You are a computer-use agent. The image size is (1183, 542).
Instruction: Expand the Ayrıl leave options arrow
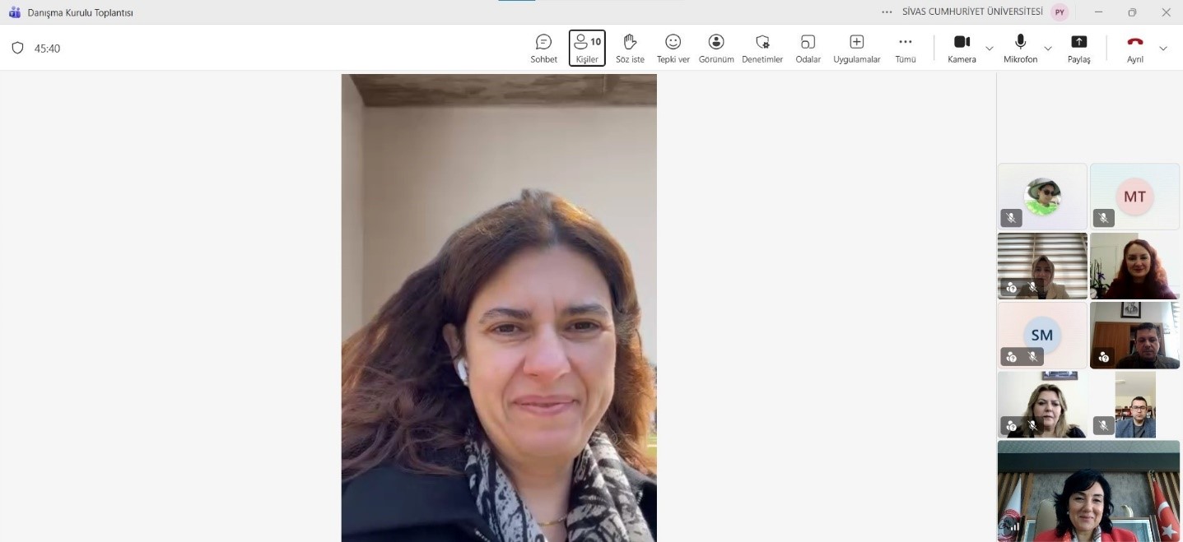point(1163,49)
